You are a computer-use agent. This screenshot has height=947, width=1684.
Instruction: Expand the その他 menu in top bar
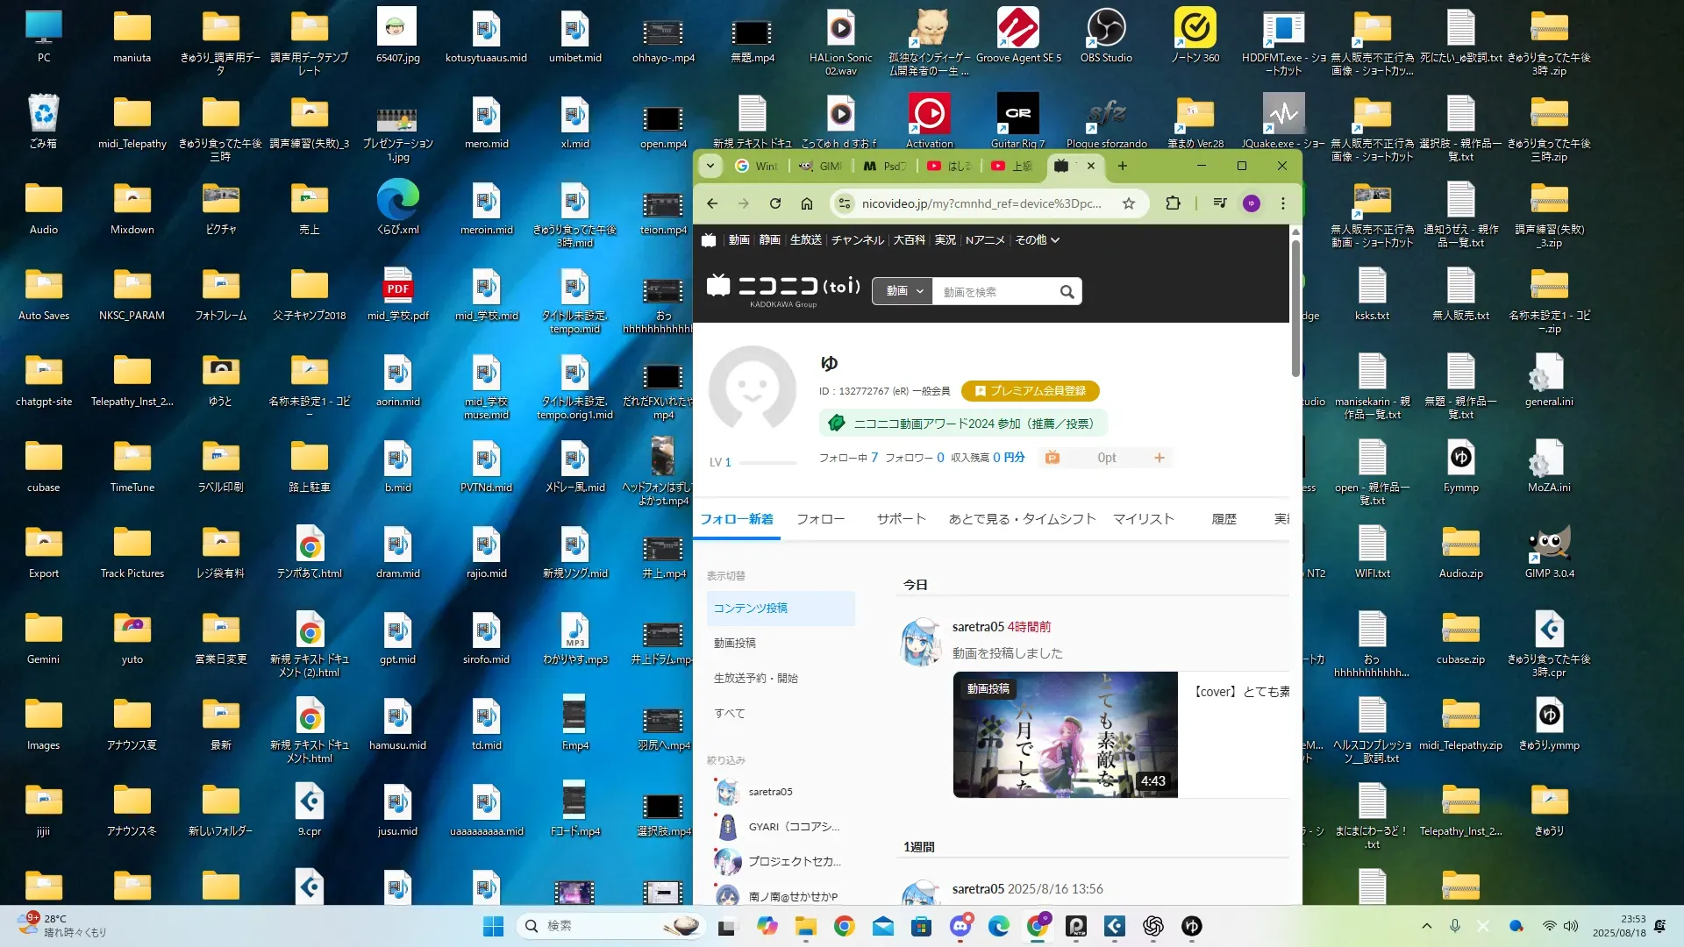point(1037,240)
